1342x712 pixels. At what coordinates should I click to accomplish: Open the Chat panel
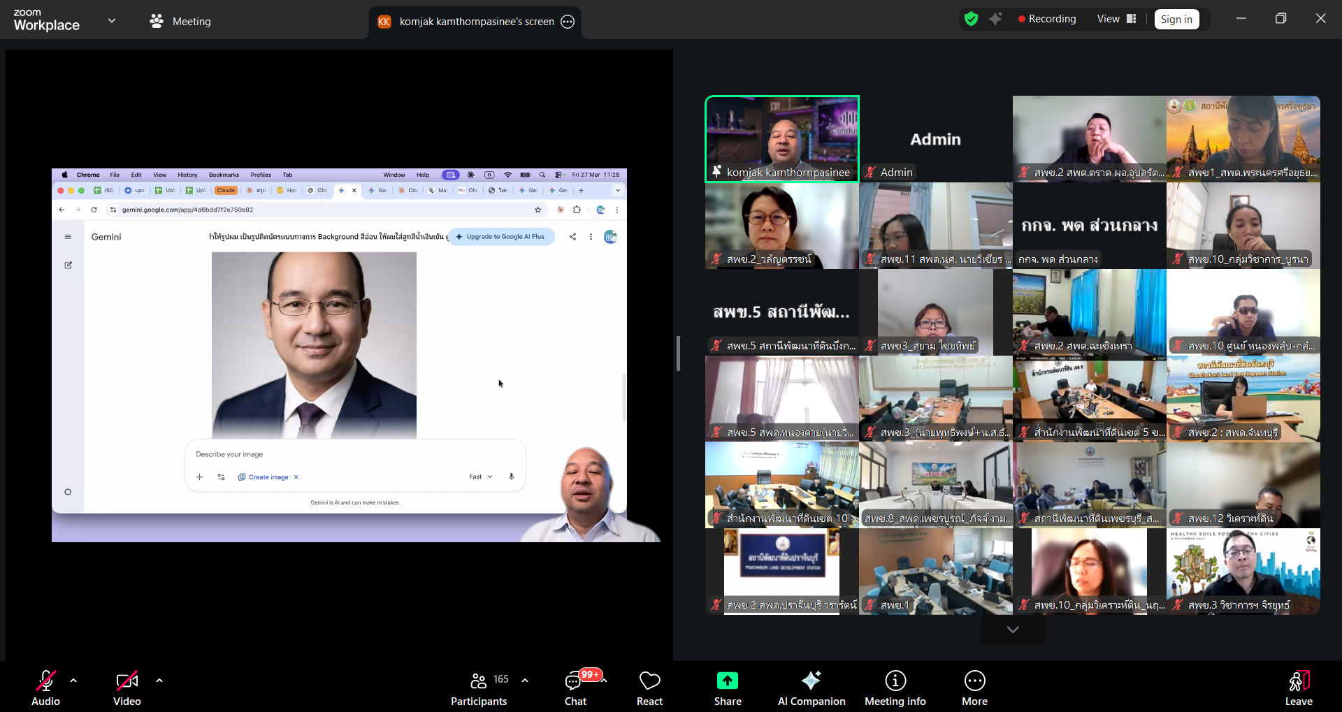(575, 688)
